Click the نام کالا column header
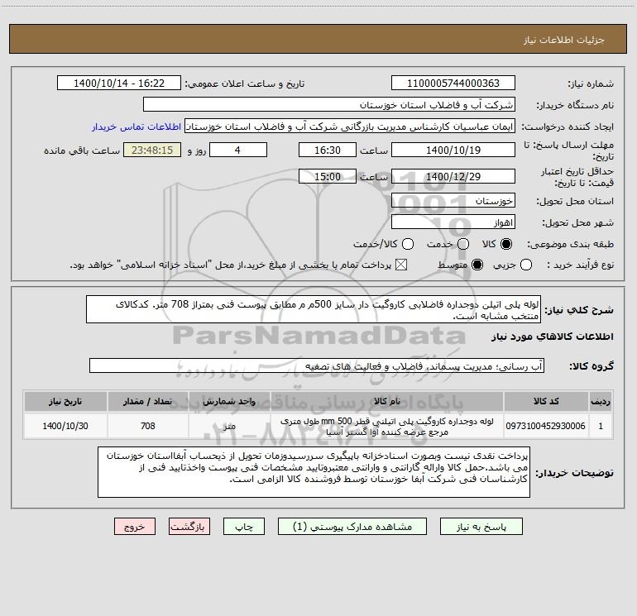637x616 pixels. [387, 401]
